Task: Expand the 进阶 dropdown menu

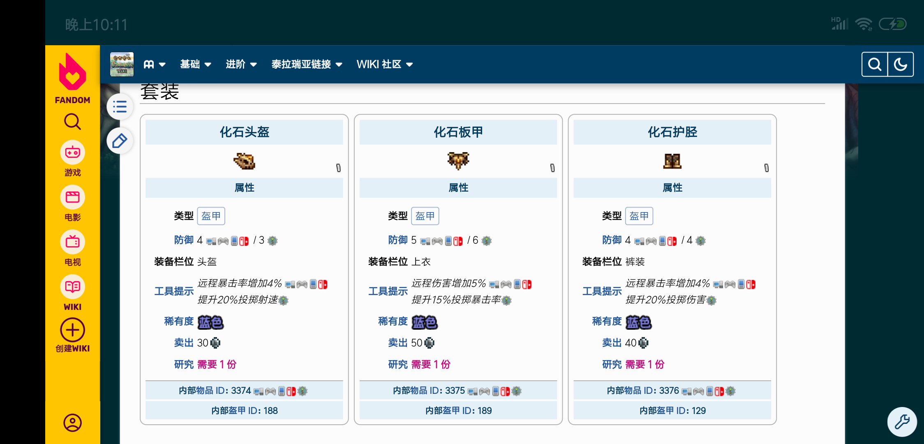Action: (241, 65)
